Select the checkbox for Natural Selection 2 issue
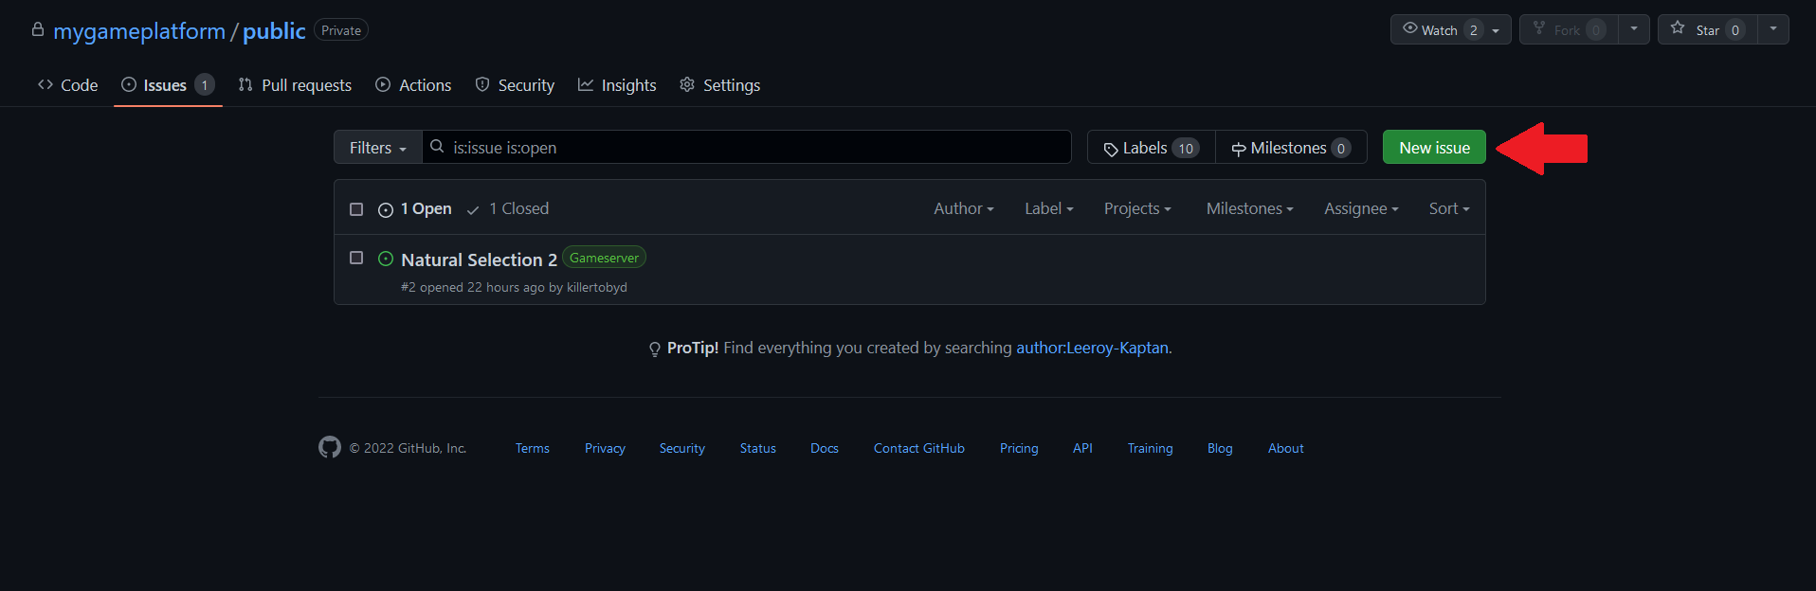Viewport: 1816px width, 591px height. click(356, 258)
